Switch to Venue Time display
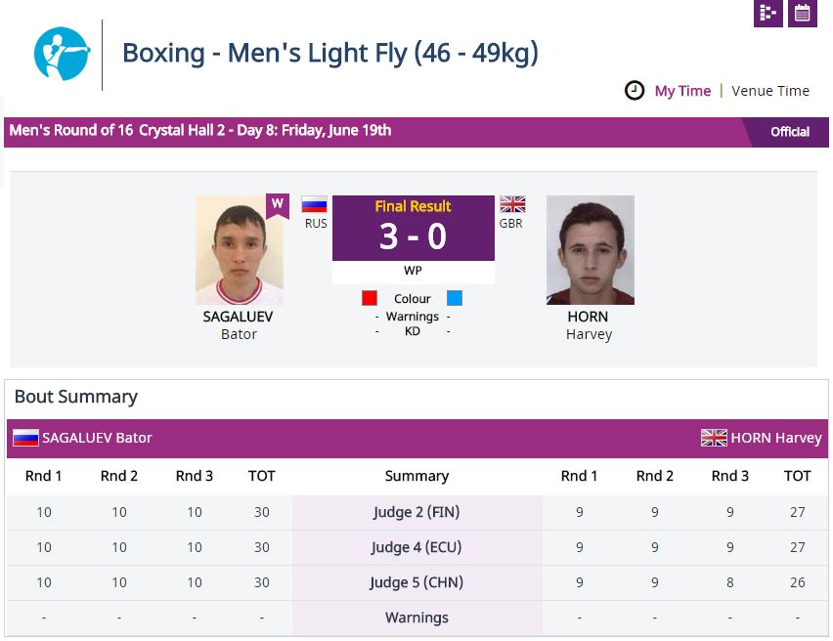The height and width of the screenshot is (641, 833). [x=770, y=91]
